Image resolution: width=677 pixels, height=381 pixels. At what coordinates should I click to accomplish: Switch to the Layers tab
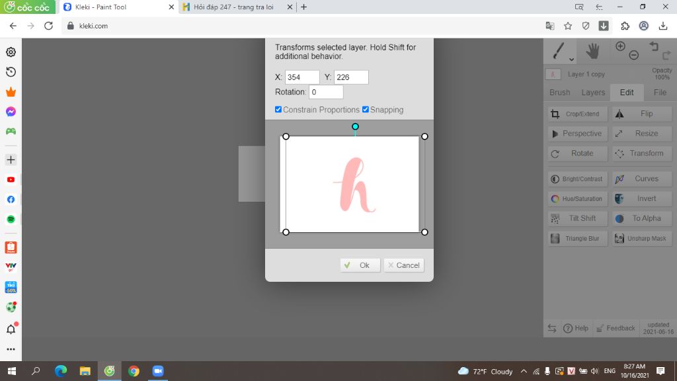click(593, 93)
